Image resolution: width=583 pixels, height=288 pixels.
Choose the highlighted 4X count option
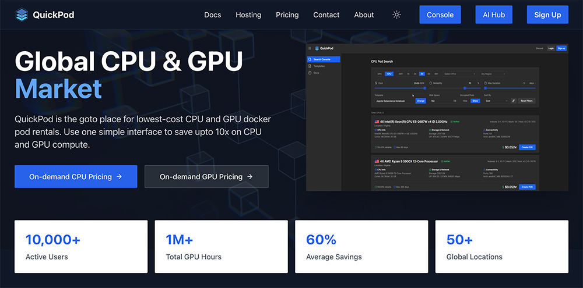click(x=422, y=74)
